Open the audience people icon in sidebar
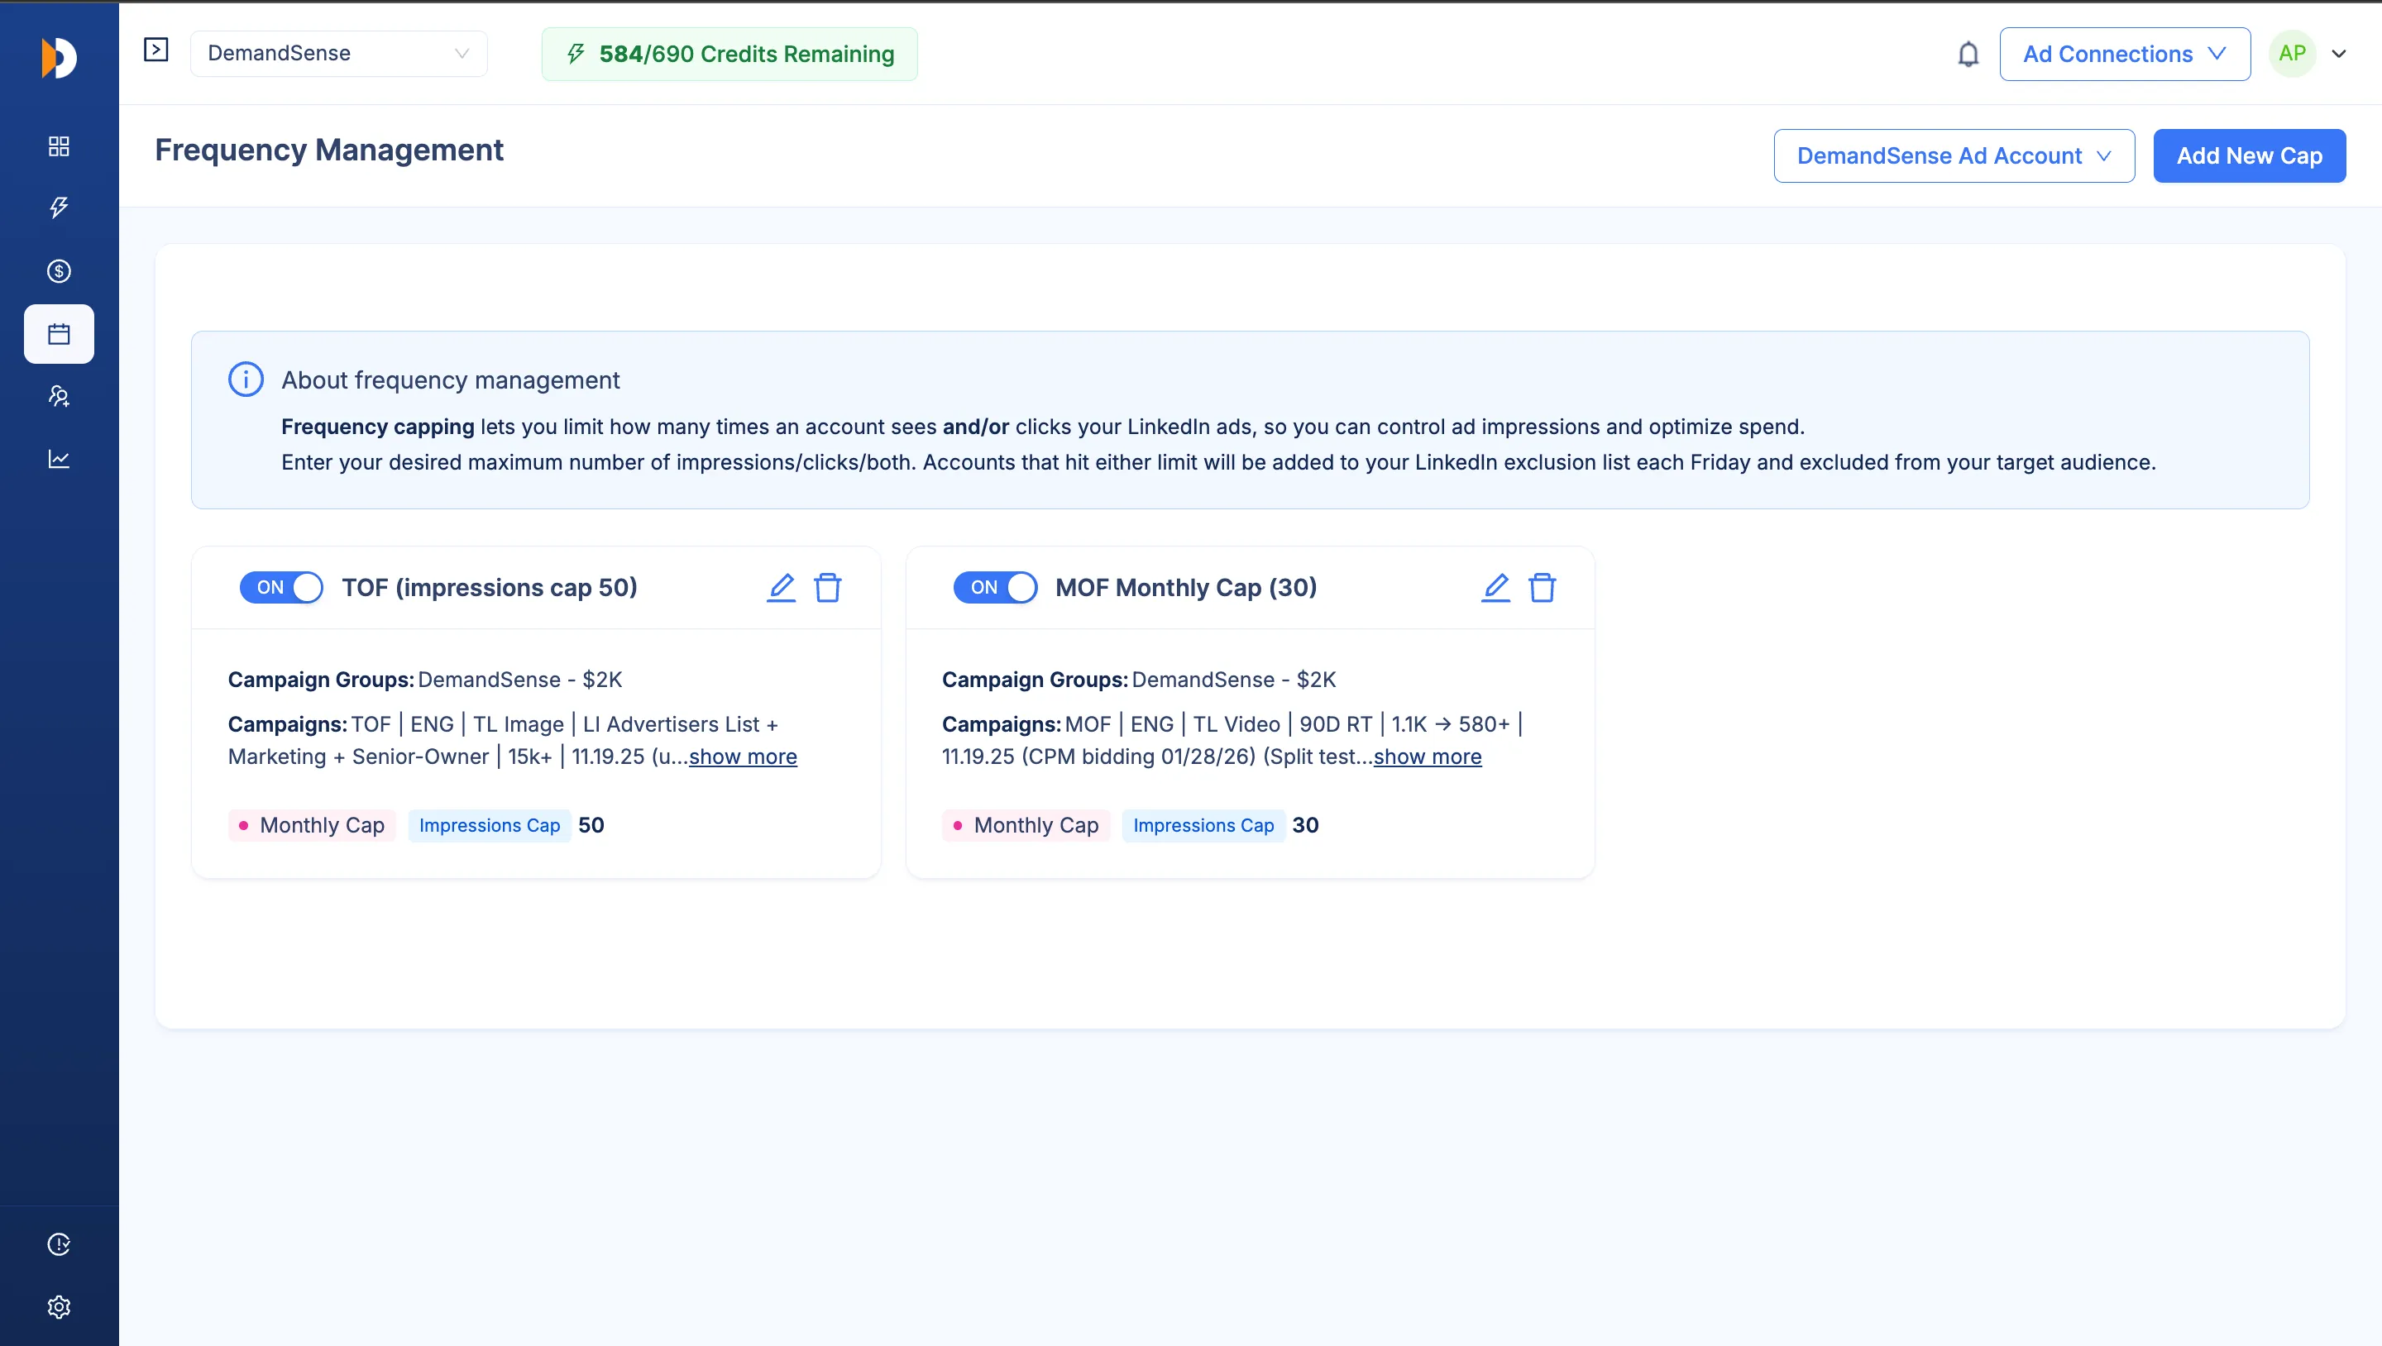 tap(58, 397)
